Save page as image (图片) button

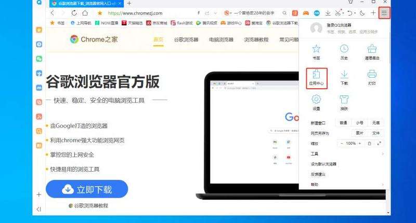pos(359,133)
